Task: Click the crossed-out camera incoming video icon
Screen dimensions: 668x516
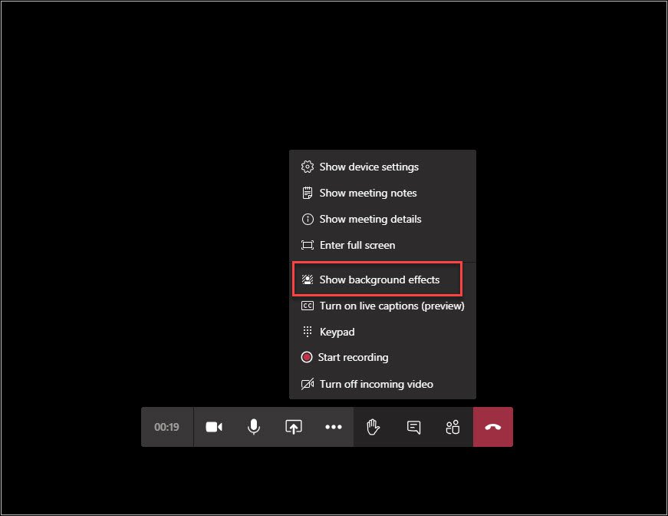Action: [x=308, y=384]
